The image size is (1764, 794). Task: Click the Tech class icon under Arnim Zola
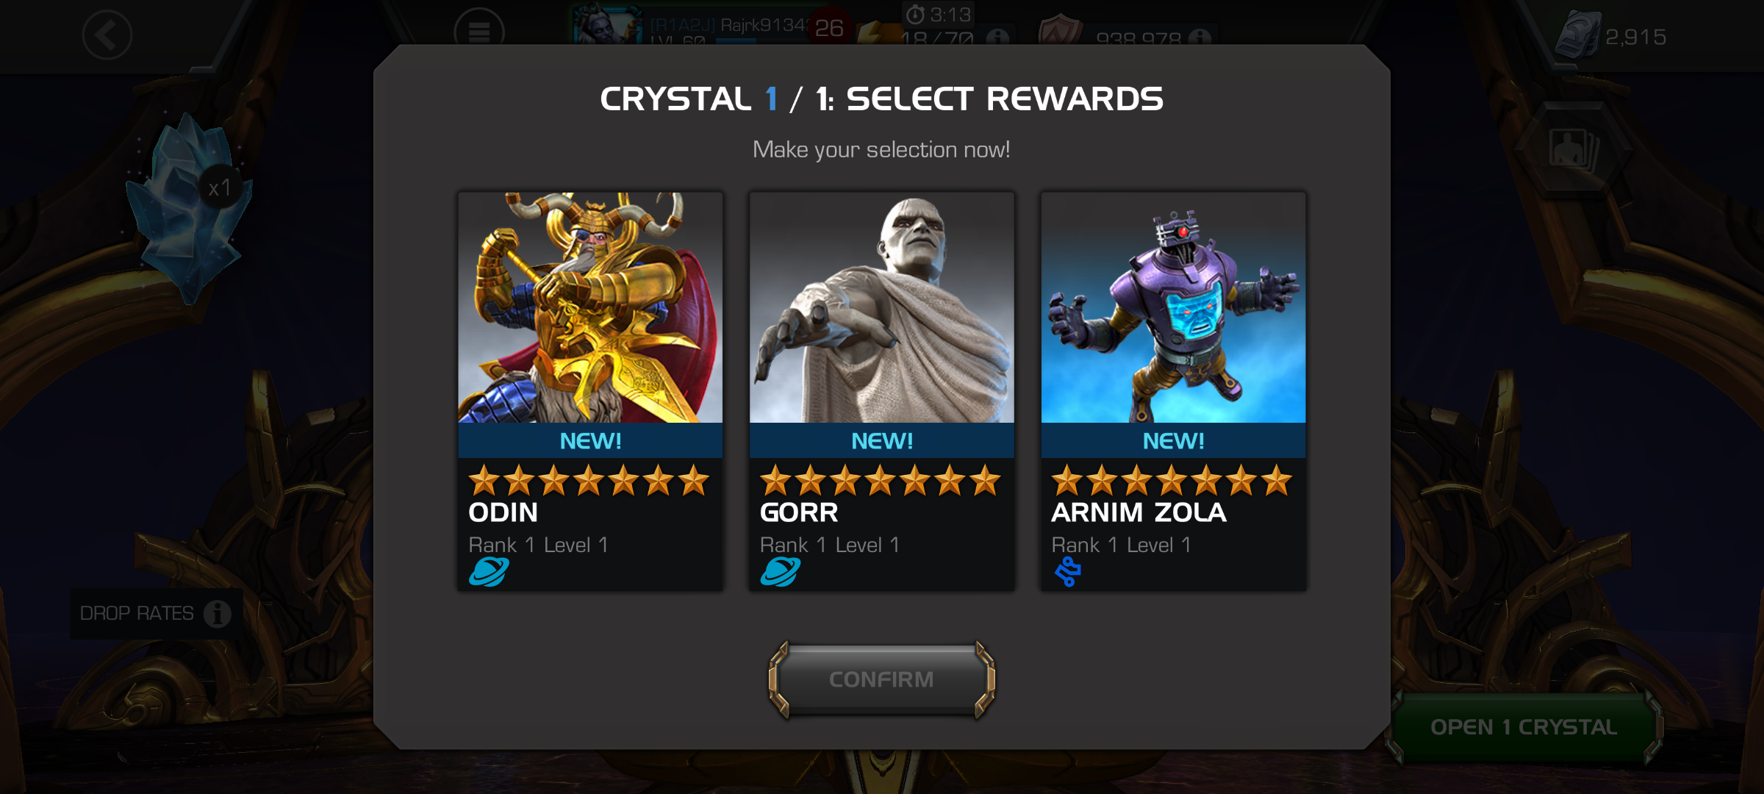tap(1068, 571)
